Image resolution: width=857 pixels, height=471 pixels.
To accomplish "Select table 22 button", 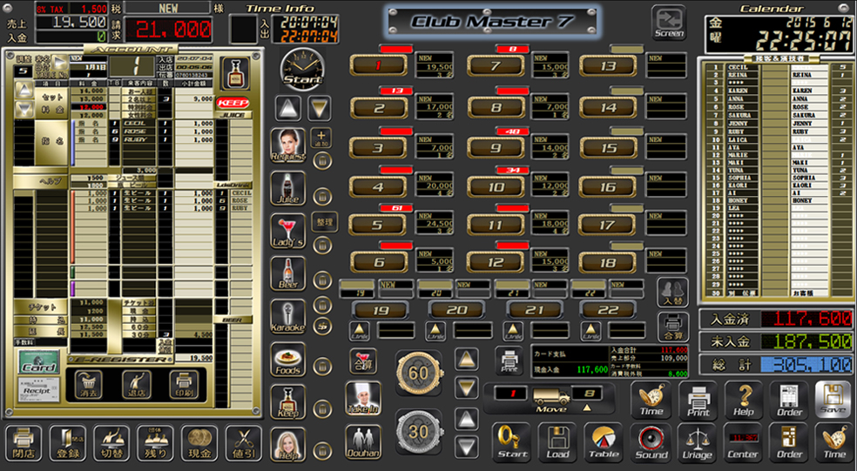I will click(x=608, y=311).
